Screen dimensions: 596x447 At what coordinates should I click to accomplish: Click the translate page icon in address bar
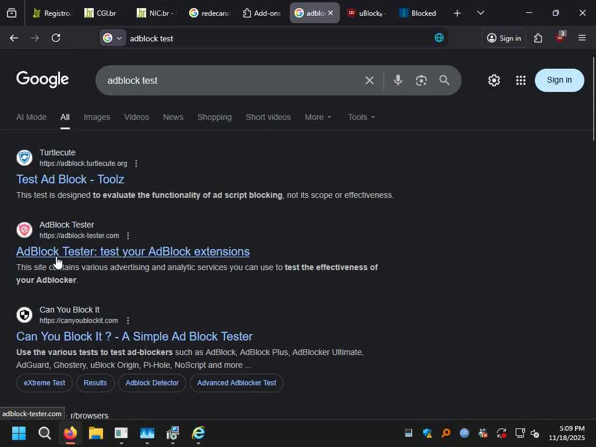pyautogui.click(x=439, y=38)
